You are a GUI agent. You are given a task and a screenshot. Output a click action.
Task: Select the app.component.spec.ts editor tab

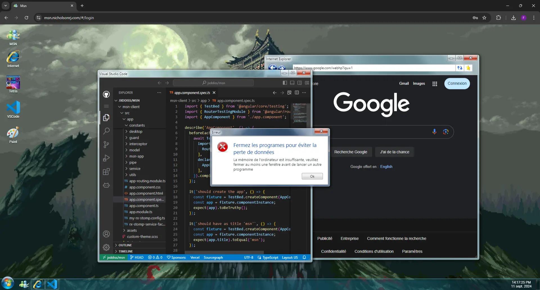coord(192,93)
